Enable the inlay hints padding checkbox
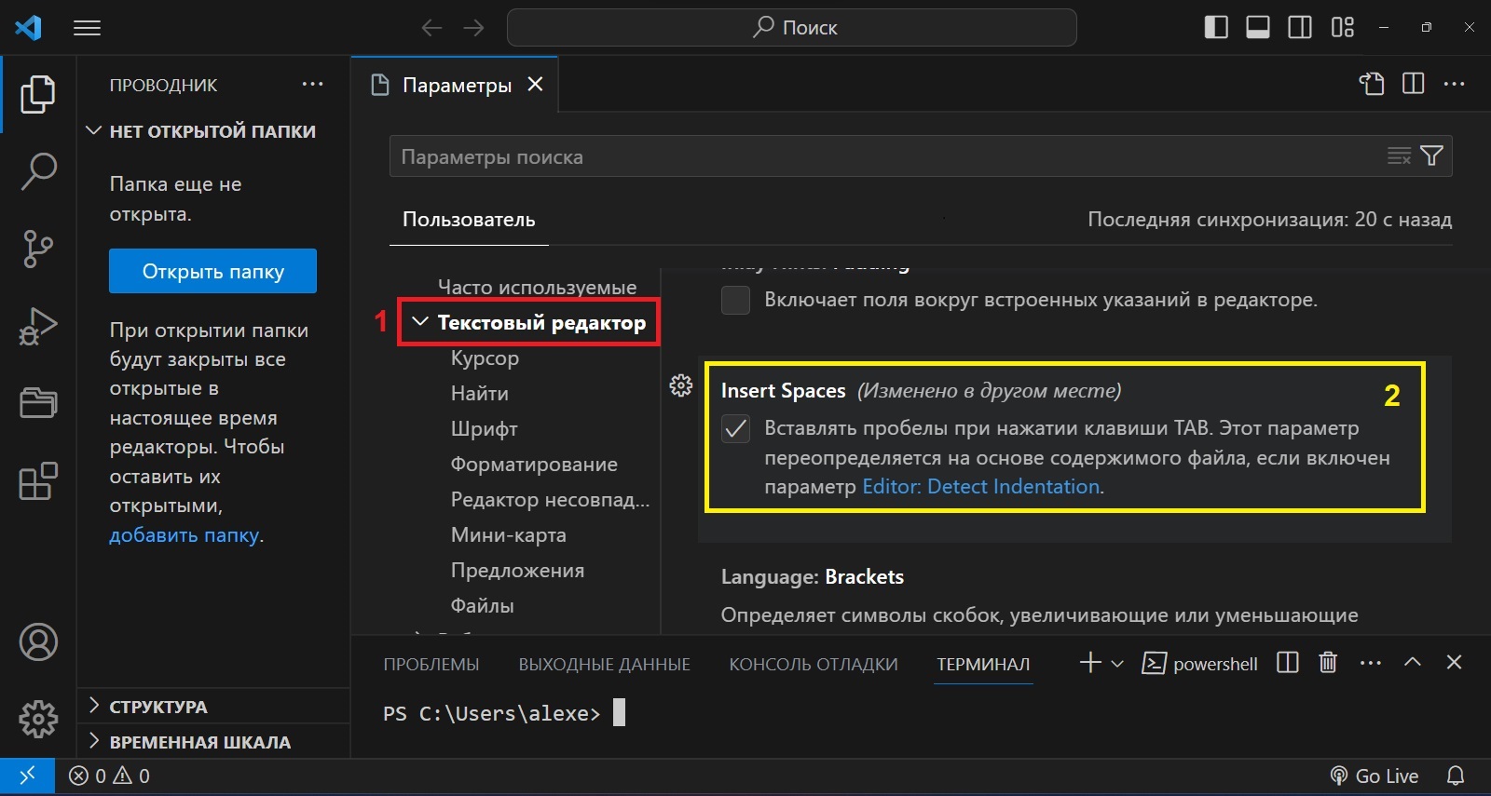 pos(735,300)
